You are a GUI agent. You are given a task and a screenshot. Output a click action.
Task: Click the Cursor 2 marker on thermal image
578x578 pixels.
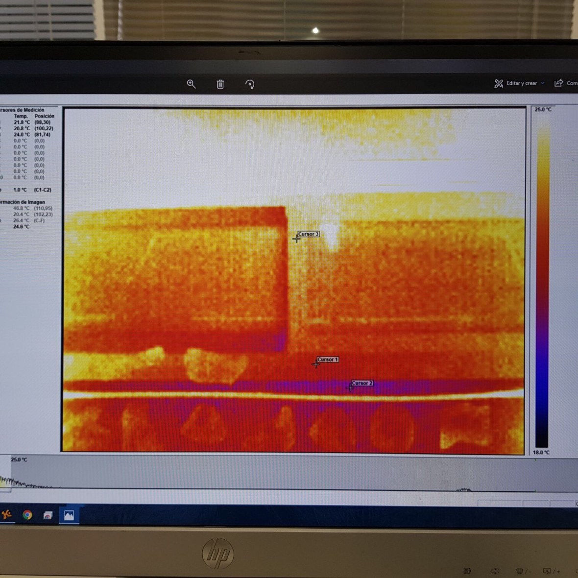click(x=350, y=388)
